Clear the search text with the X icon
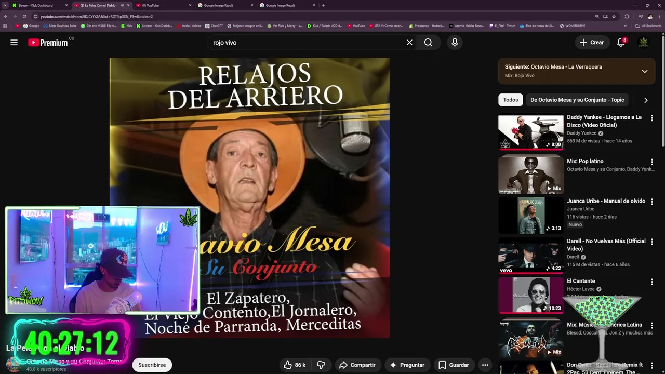The width and height of the screenshot is (665, 374). [409, 43]
